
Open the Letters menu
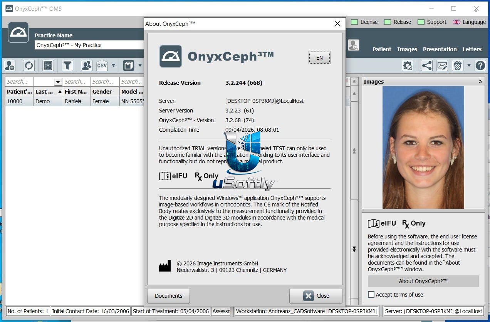pos(472,49)
